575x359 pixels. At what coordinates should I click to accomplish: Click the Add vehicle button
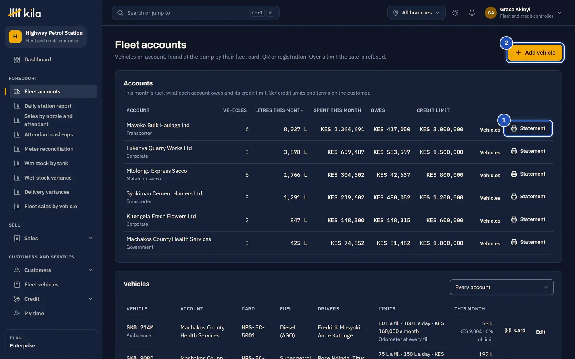coord(535,53)
